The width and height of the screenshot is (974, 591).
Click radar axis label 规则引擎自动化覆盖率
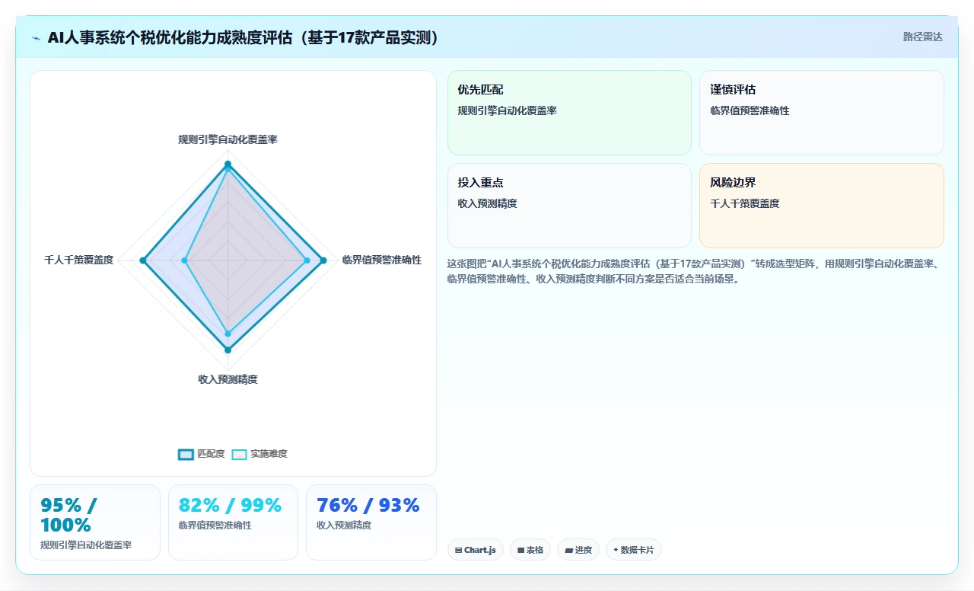[x=228, y=139]
